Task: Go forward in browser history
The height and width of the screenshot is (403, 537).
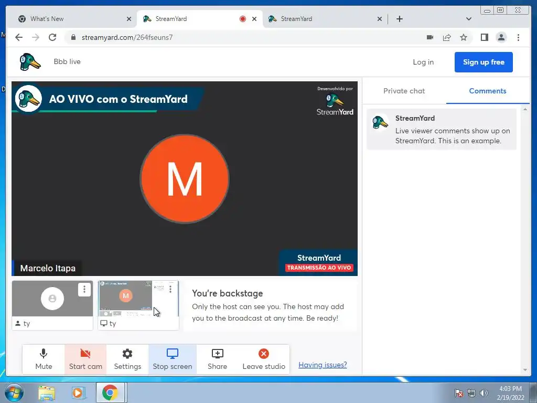Action: [x=36, y=37]
